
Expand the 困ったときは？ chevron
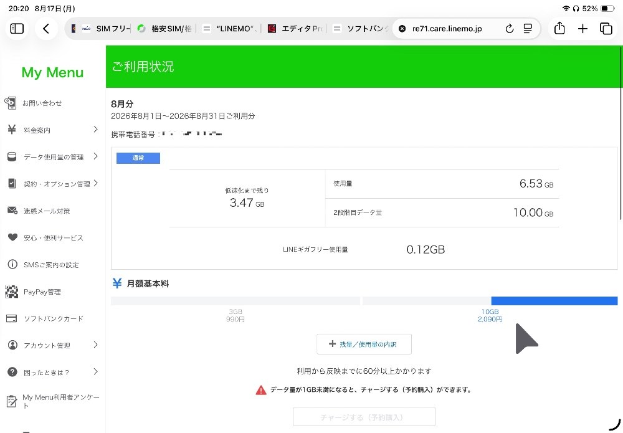click(x=95, y=371)
